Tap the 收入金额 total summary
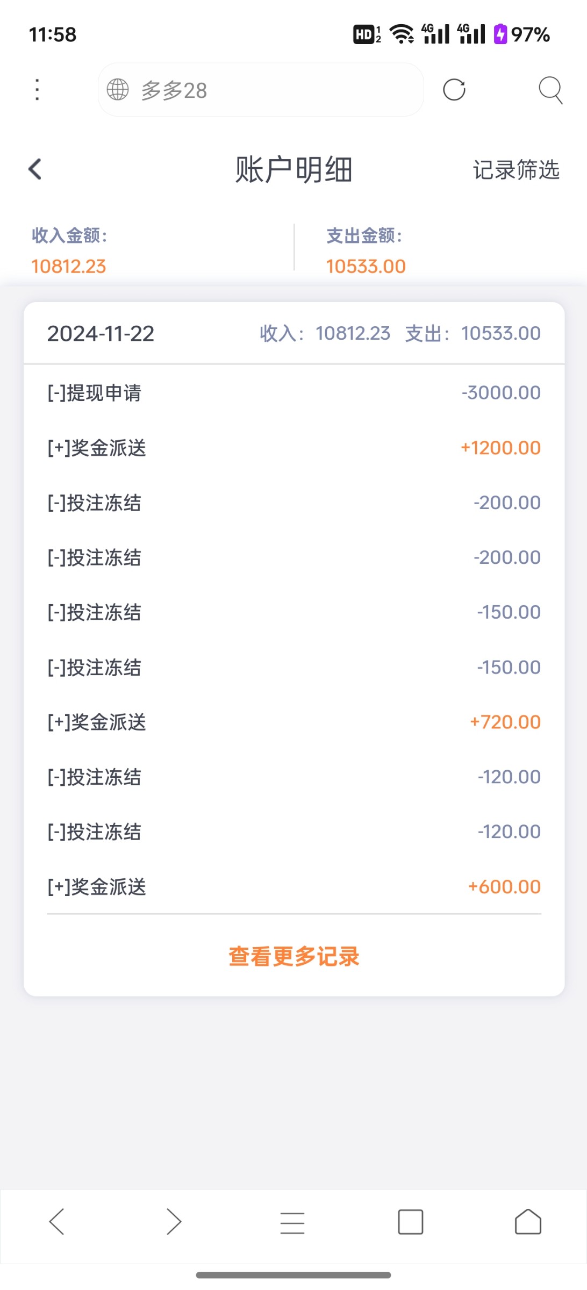 (70, 251)
